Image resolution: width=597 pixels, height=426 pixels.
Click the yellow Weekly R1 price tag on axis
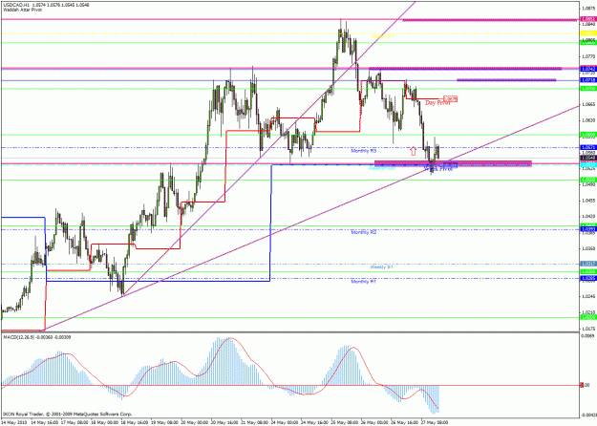point(587,33)
